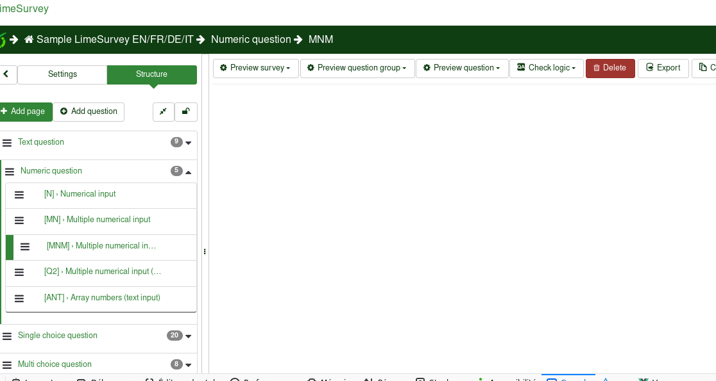Click the drag handle beside [ANT] question

point(19,298)
